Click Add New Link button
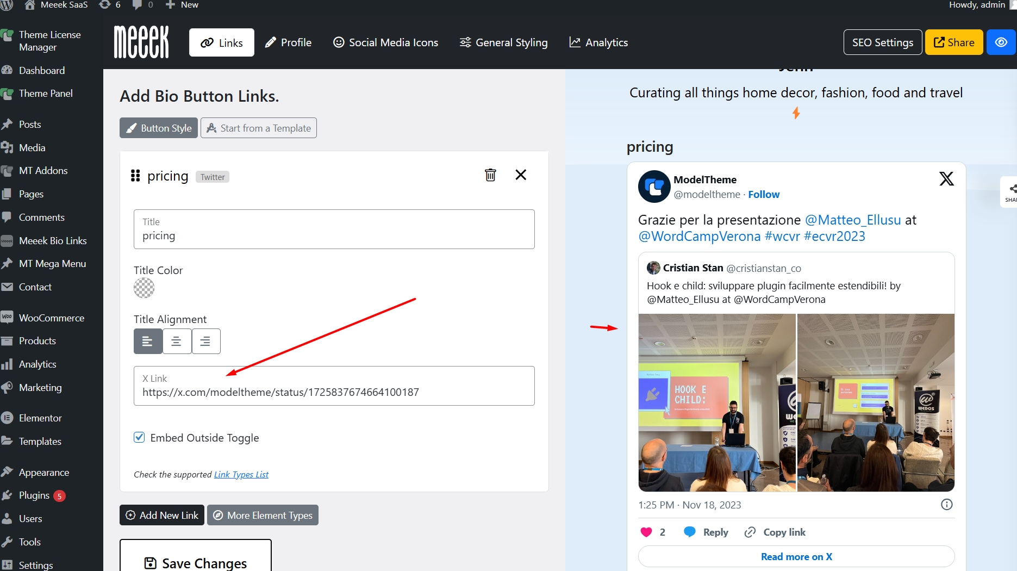This screenshot has height=571, width=1017. (162, 515)
